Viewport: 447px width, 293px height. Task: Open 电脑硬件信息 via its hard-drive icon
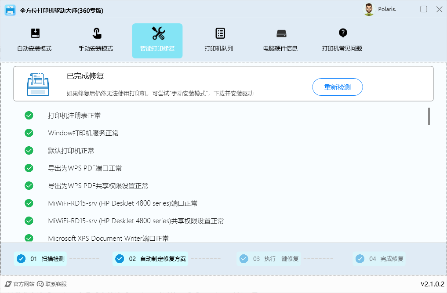click(x=281, y=33)
